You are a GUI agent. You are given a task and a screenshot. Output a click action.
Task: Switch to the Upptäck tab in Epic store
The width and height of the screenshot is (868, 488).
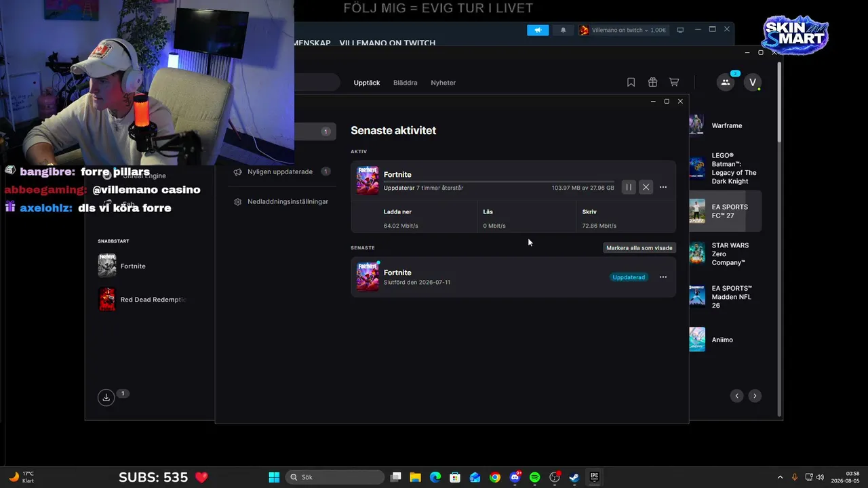pos(367,83)
